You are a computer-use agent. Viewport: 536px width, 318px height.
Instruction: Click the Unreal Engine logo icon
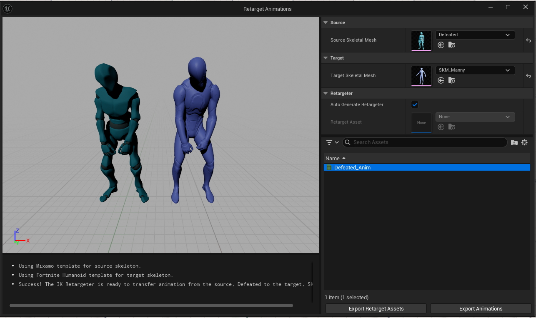pyautogui.click(x=8, y=9)
